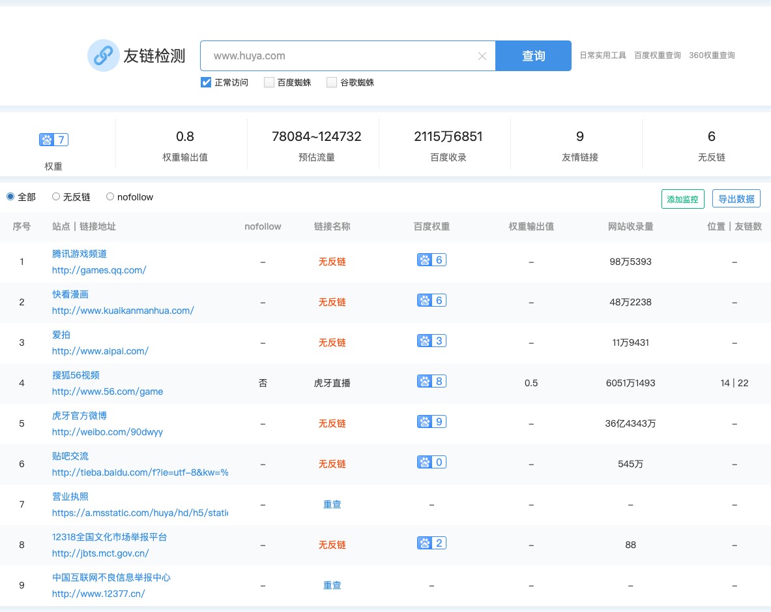
Task: Click the blue 查询 button
Action: click(533, 56)
